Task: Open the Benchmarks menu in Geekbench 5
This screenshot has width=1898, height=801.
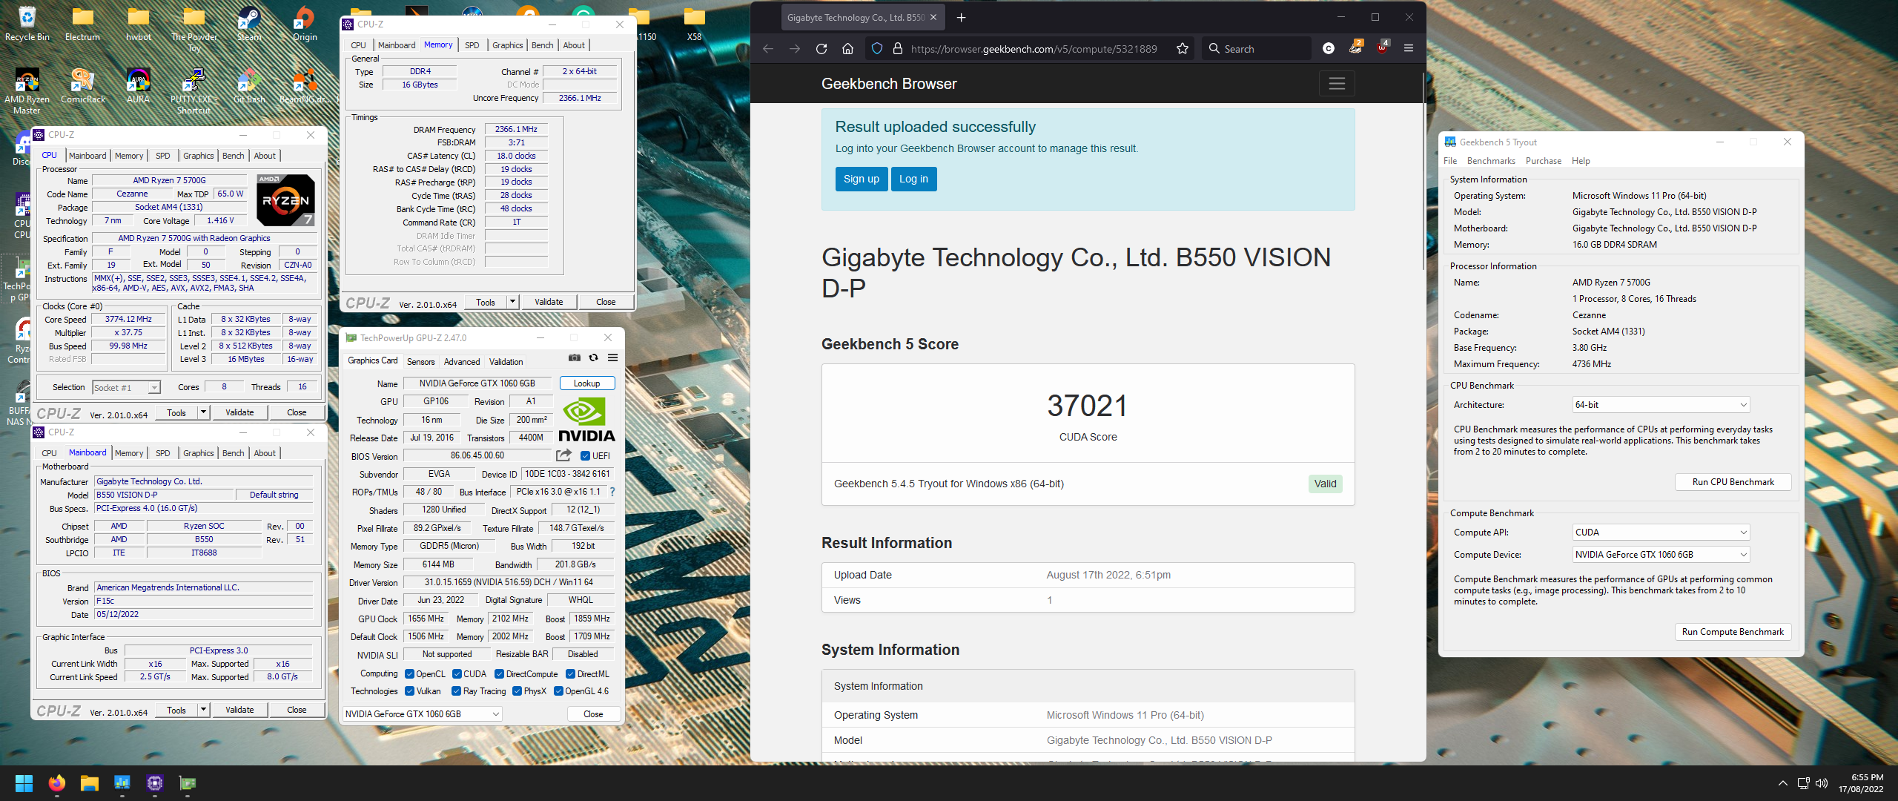Action: [x=1491, y=161]
